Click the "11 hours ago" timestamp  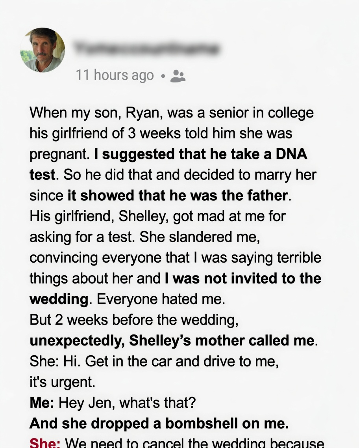click(115, 75)
